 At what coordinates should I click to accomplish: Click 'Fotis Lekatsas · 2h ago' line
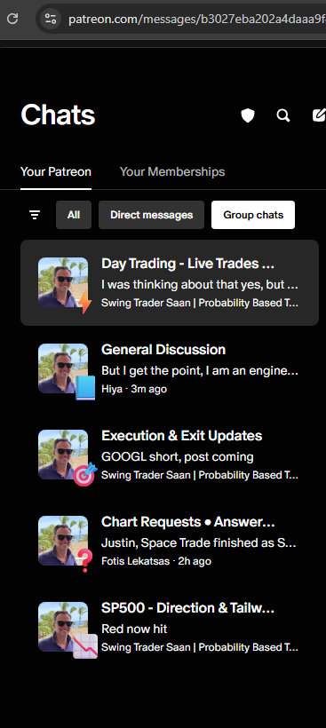click(x=156, y=561)
